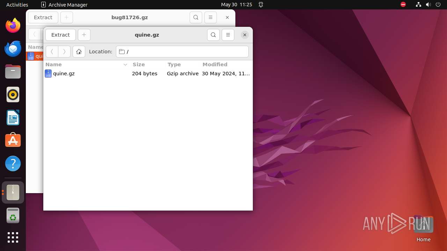Go forward in quine.gz window
Viewport: 447px width, 251px height.
pos(64,52)
